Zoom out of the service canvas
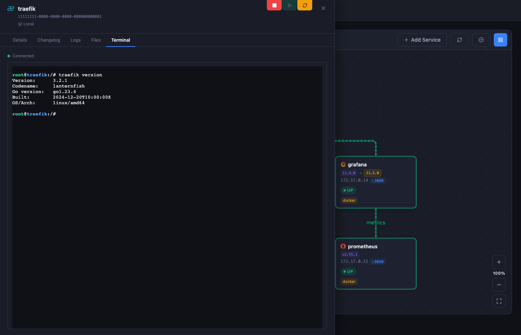The height and width of the screenshot is (335, 521). tap(499, 285)
